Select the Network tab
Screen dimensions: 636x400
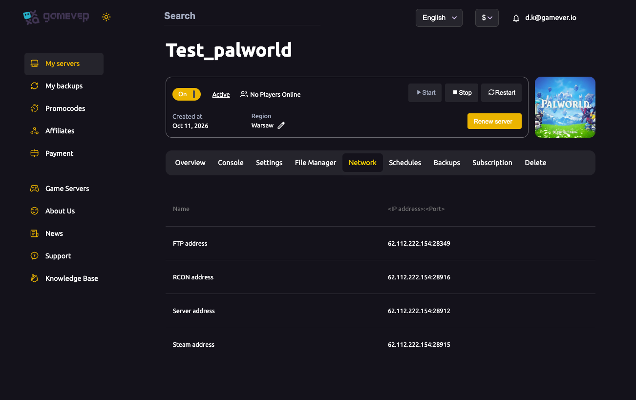coord(362,163)
